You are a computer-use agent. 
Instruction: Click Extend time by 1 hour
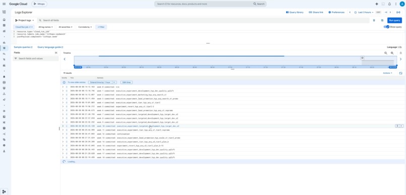[x=100, y=82]
